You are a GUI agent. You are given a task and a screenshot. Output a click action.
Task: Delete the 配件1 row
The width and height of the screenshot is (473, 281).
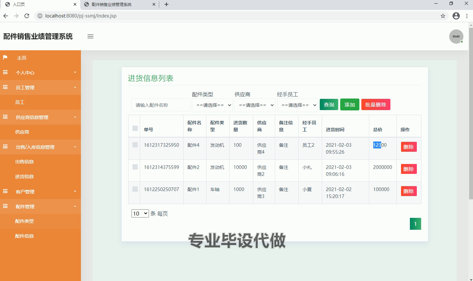(x=409, y=191)
